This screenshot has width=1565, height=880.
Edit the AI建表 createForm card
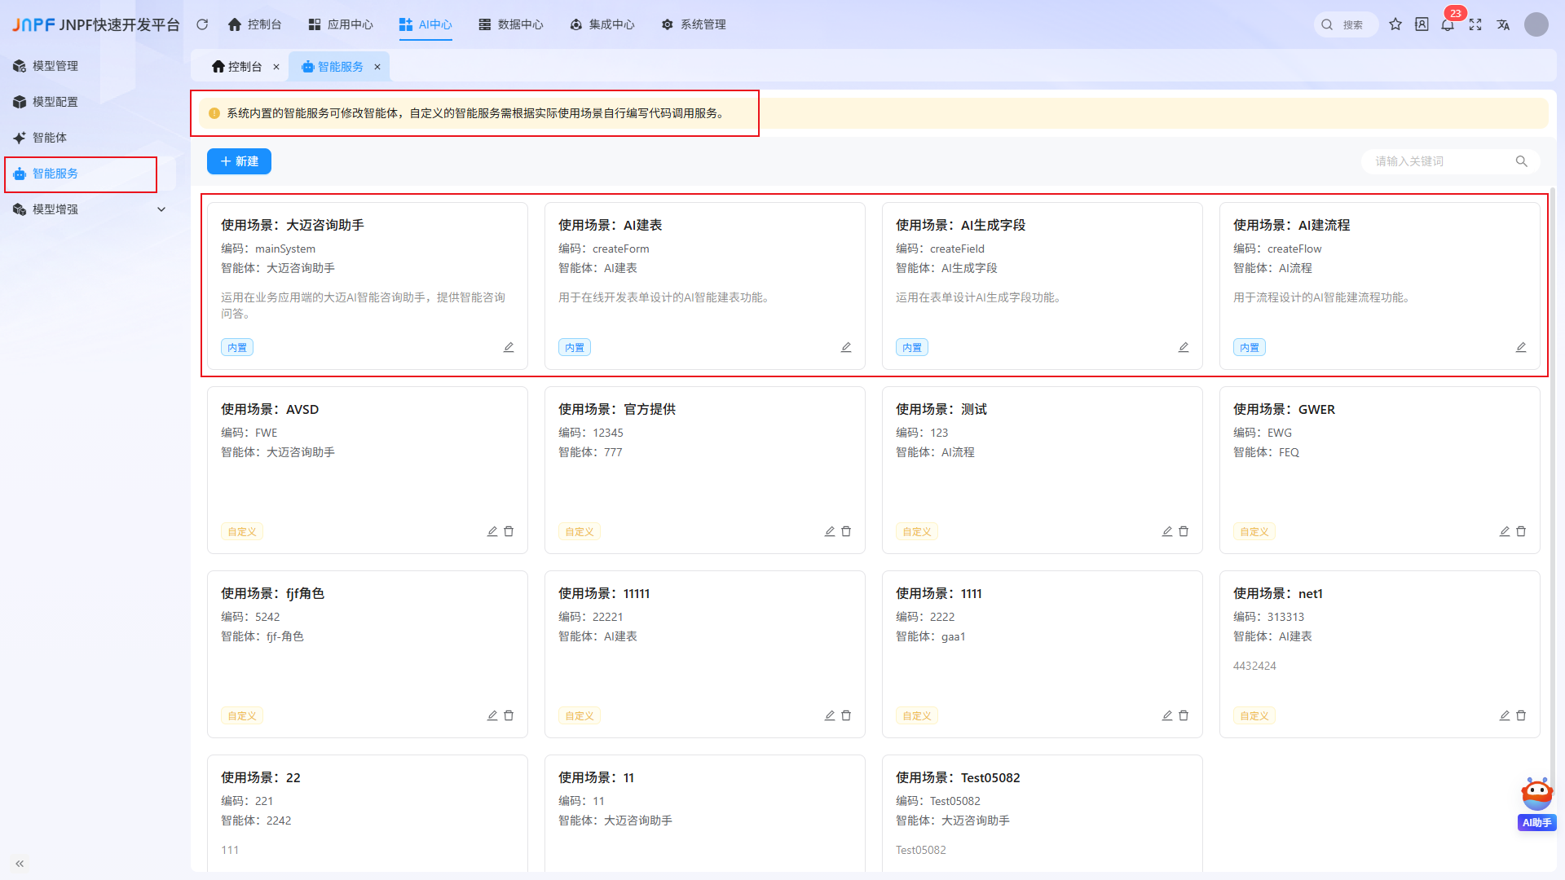click(x=846, y=347)
